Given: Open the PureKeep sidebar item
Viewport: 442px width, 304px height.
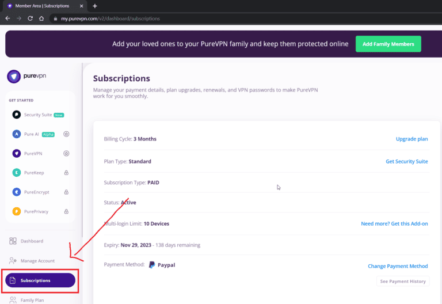Looking at the screenshot, I should click(33, 173).
